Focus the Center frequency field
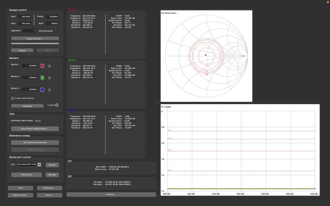Viewport: 330px width, 206px height. [52, 17]
